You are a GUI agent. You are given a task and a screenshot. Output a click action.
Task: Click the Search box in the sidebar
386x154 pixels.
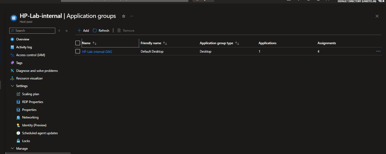[x=32, y=31]
